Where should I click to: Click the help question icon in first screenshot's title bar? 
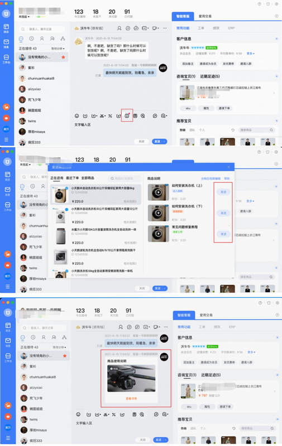coord(259,4)
